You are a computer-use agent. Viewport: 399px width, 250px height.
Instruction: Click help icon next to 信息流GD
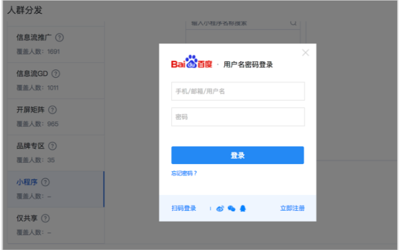56,74
